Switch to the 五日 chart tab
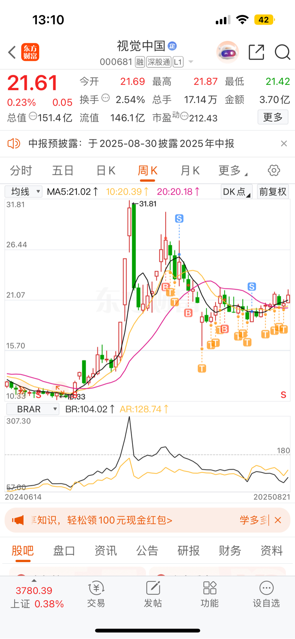295x639 pixels. point(63,171)
